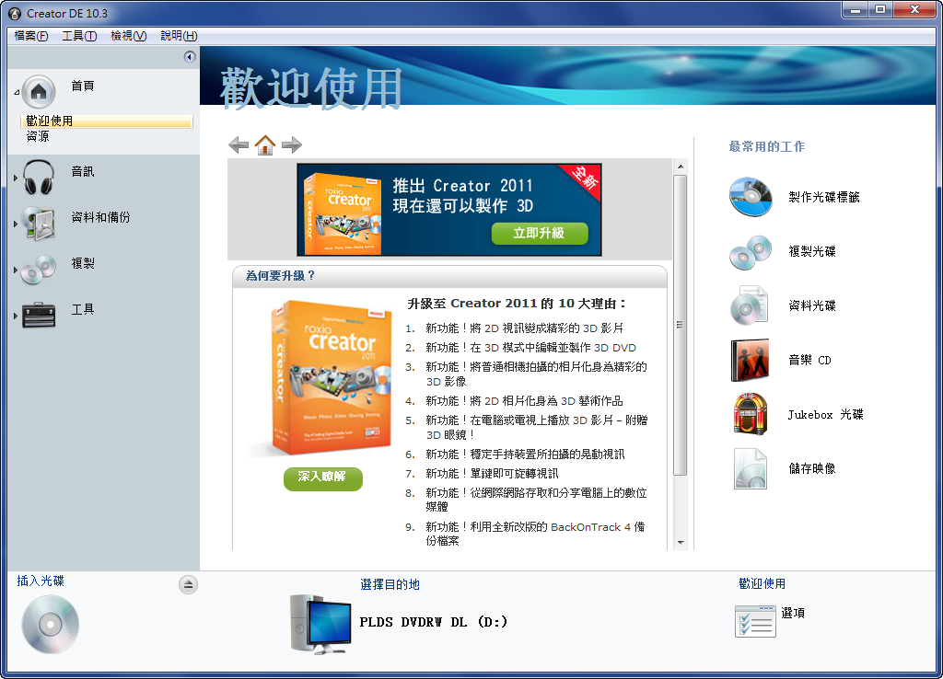
Task: Click the Creator app icon in title bar
Action: 15,13
